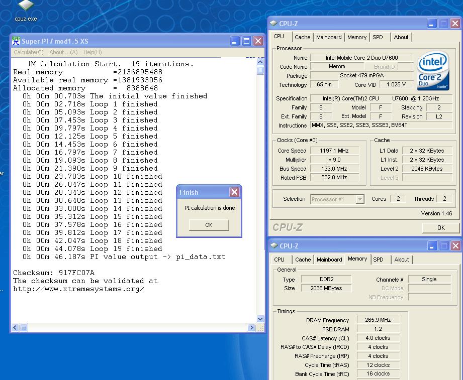The width and height of the screenshot is (463, 380).
Task: Click OK in the Finish dialog
Action: click(209, 225)
